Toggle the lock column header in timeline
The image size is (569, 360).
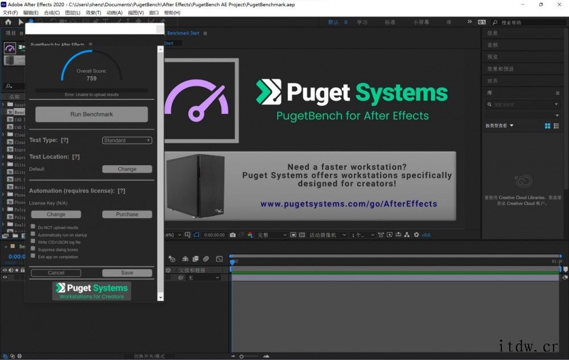pyautogui.click(x=23, y=270)
